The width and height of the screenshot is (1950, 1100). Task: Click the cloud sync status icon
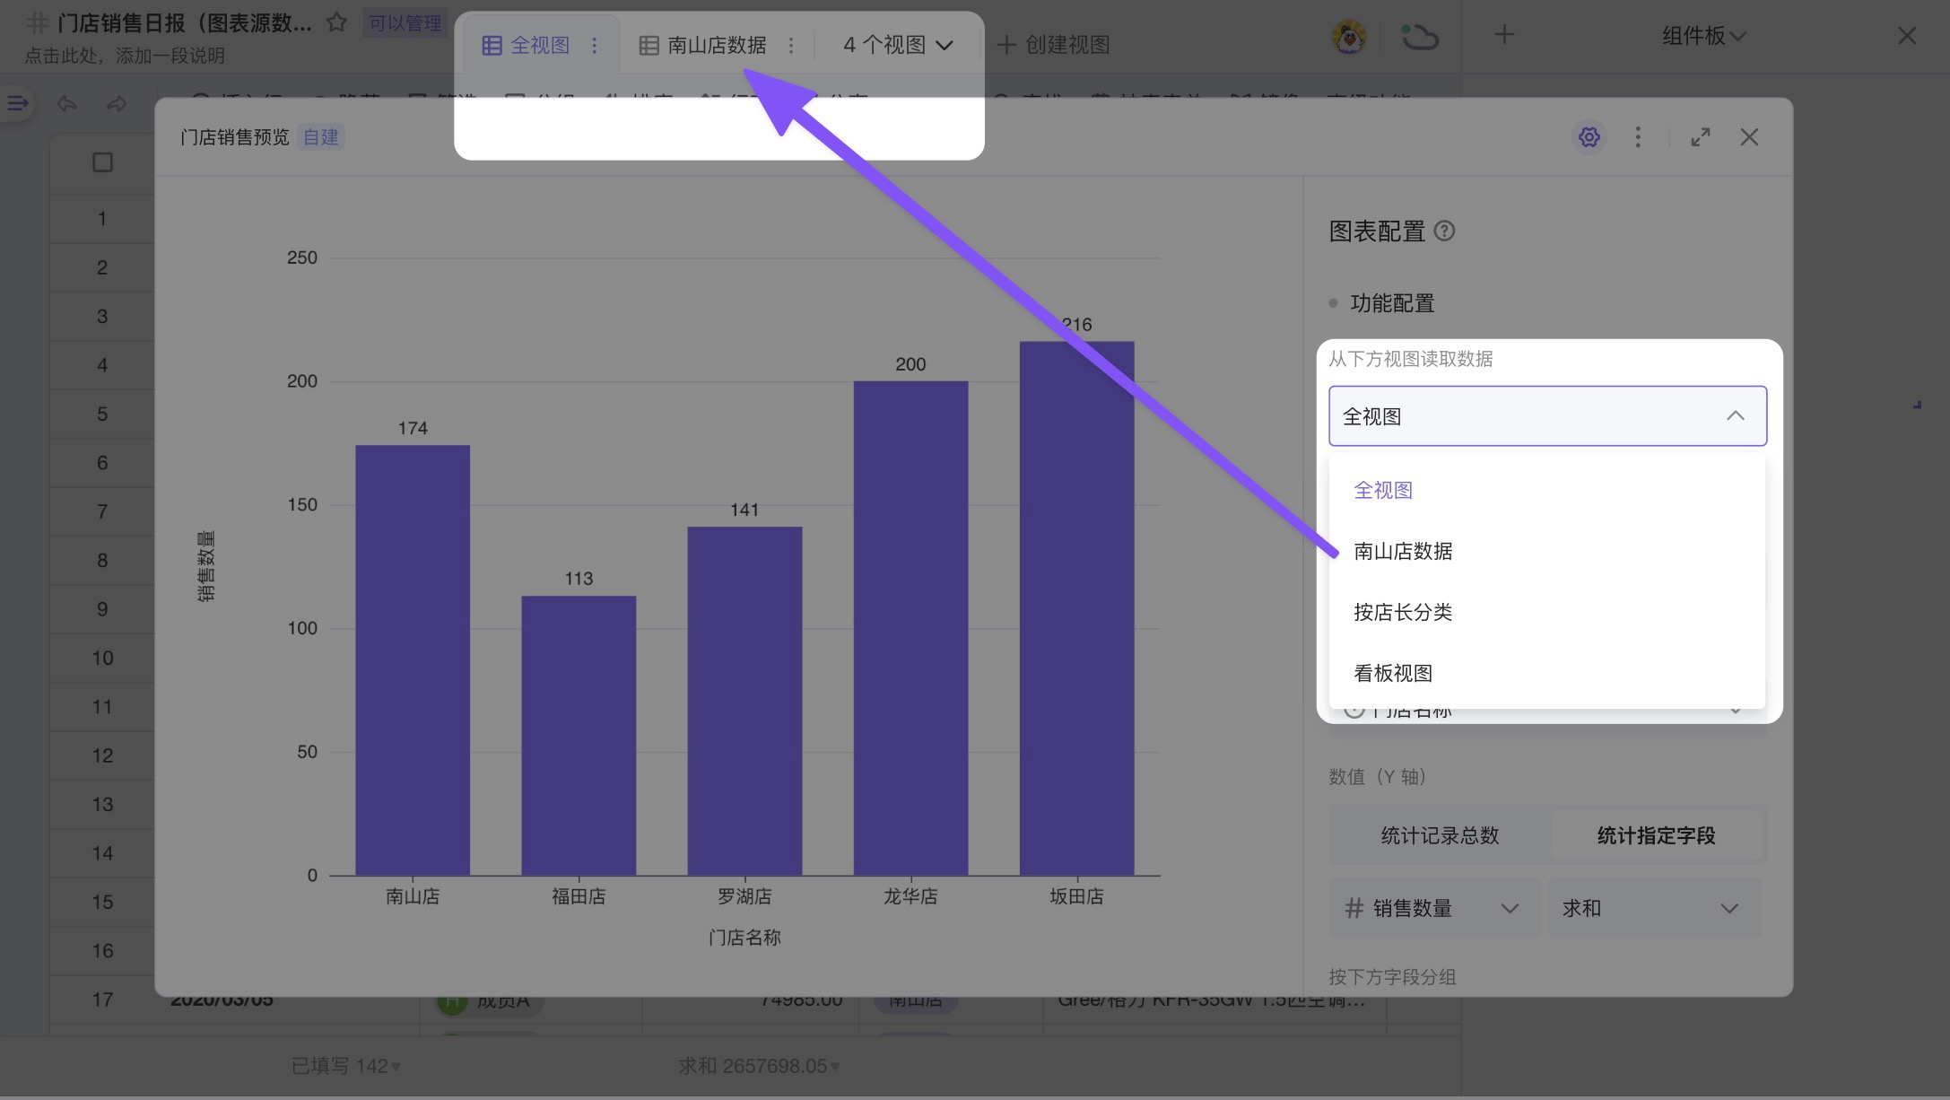(1420, 36)
